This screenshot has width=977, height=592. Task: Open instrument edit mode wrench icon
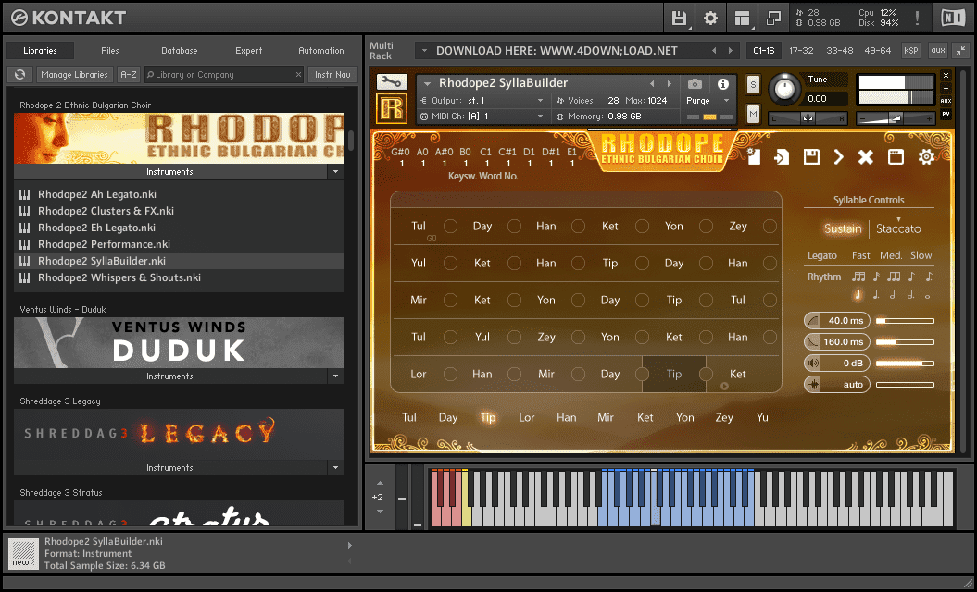(x=392, y=81)
